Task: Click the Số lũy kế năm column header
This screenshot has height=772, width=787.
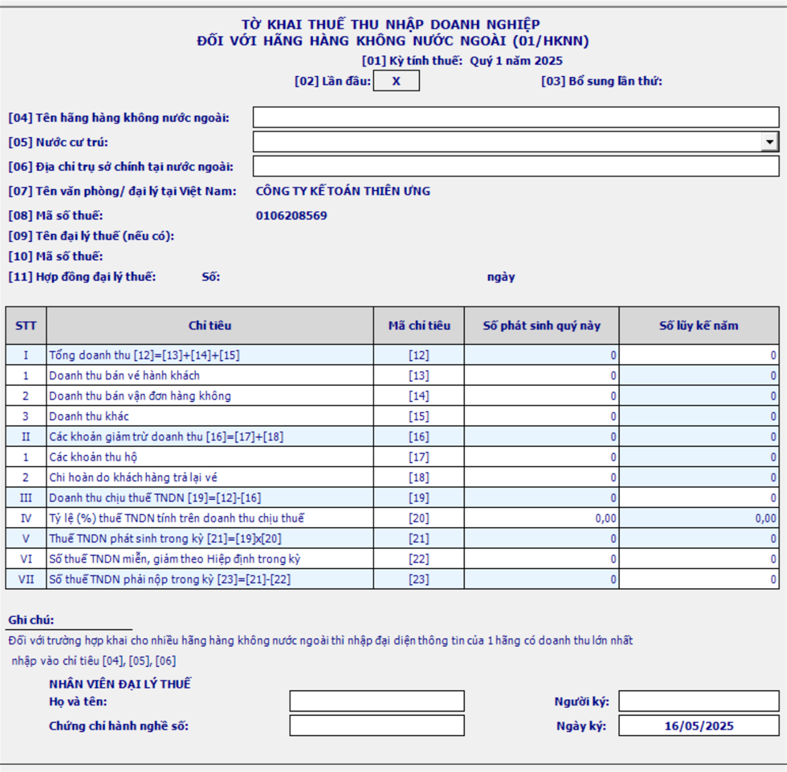Action: (699, 326)
